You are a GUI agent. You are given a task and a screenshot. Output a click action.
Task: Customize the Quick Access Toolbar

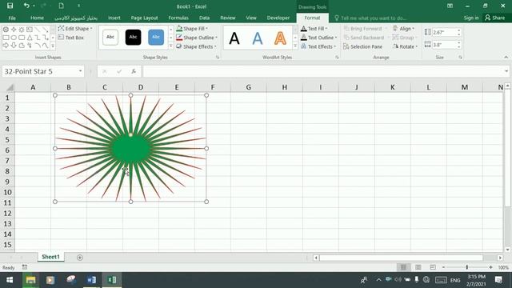78,6
